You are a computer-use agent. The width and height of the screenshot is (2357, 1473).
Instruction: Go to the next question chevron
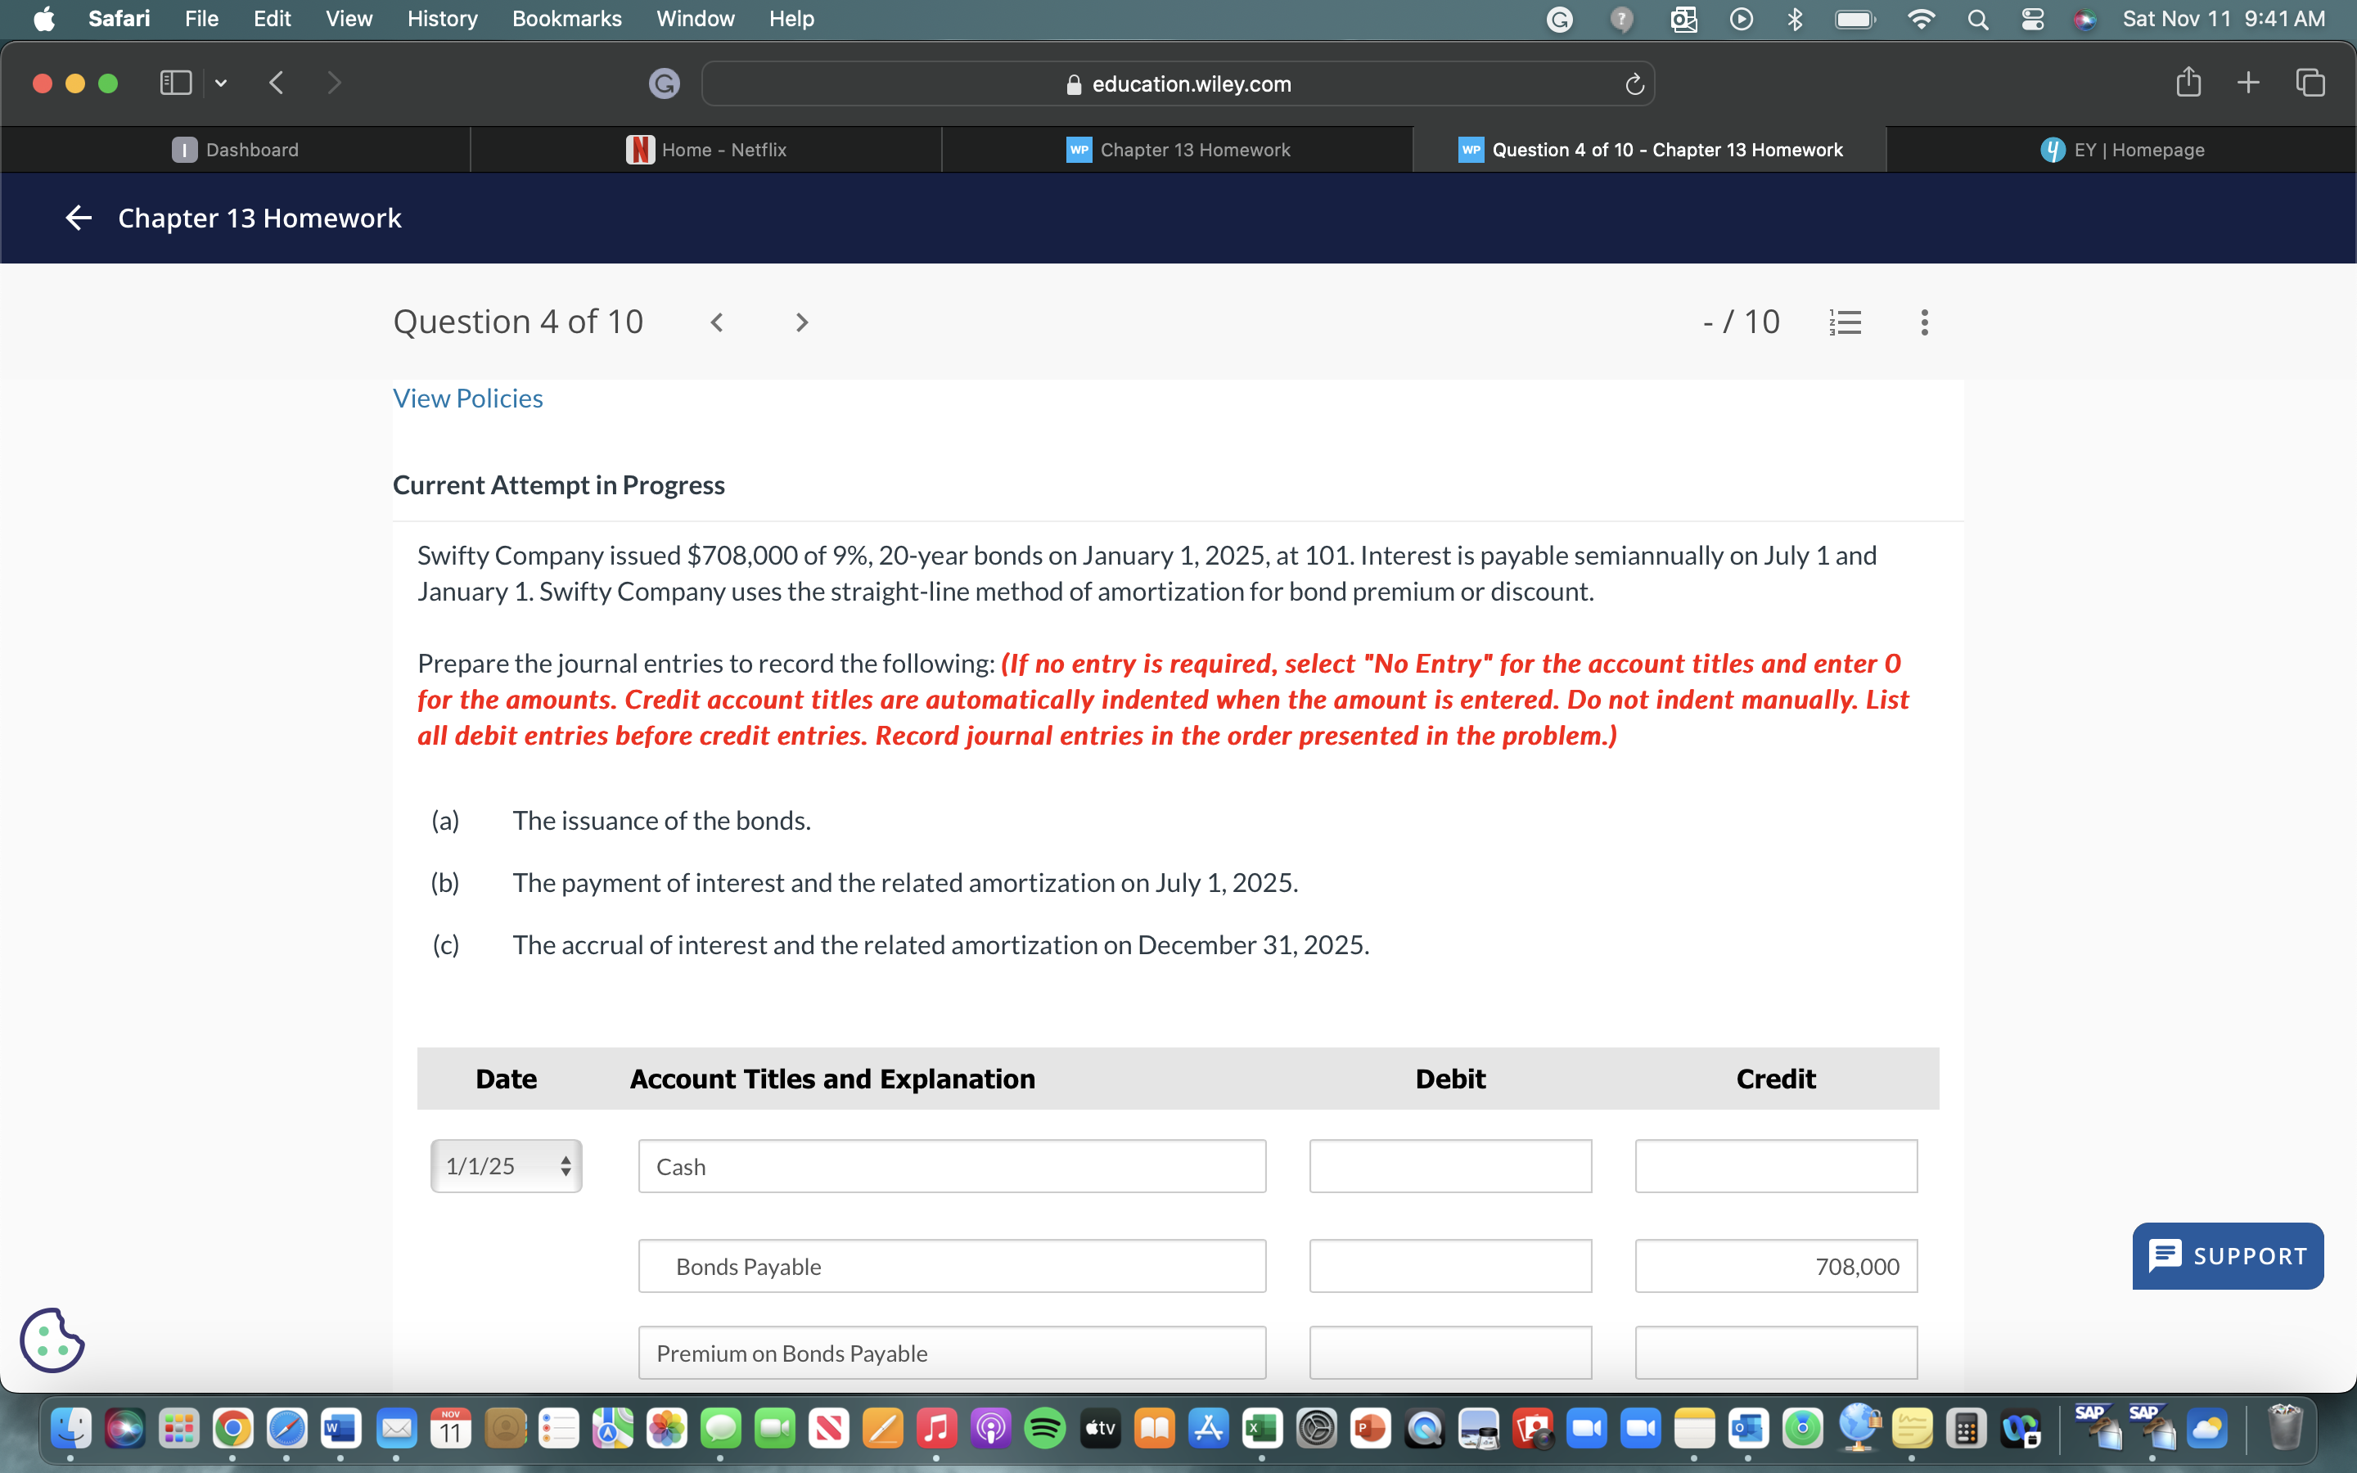click(801, 322)
